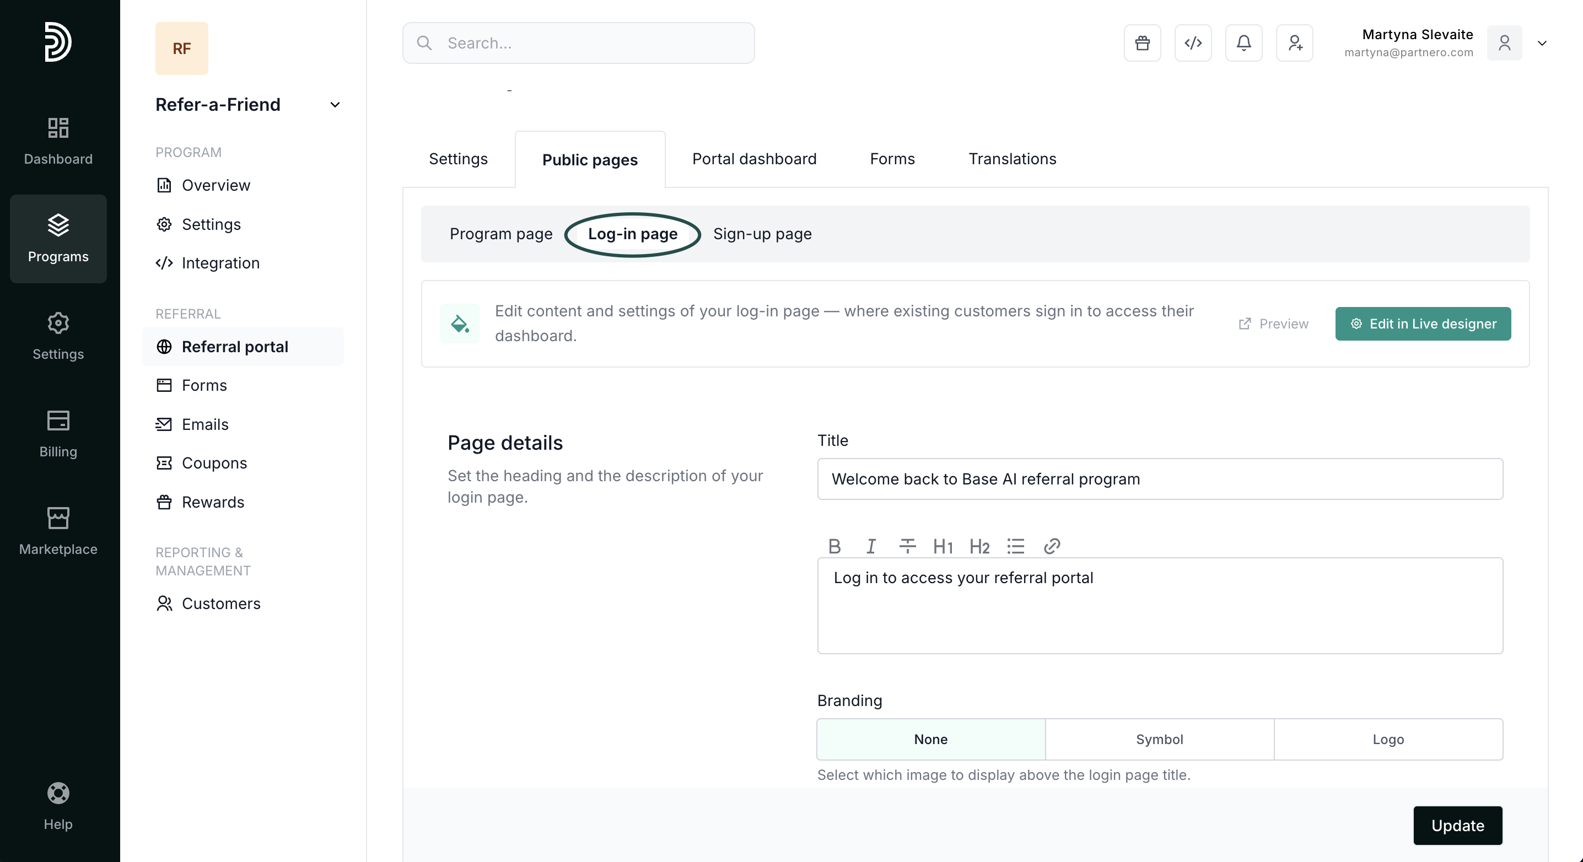Insert bulleted list in description editor

(1015, 546)
